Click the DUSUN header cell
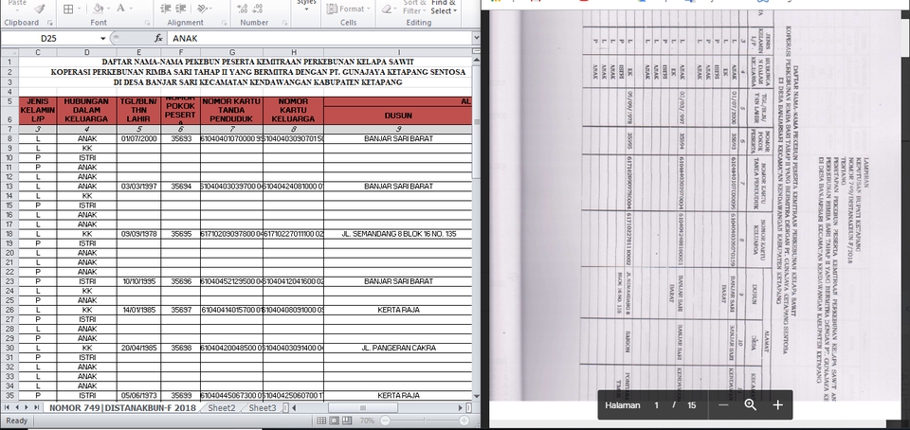Screen dimensions: 910x430 point(398,116)
